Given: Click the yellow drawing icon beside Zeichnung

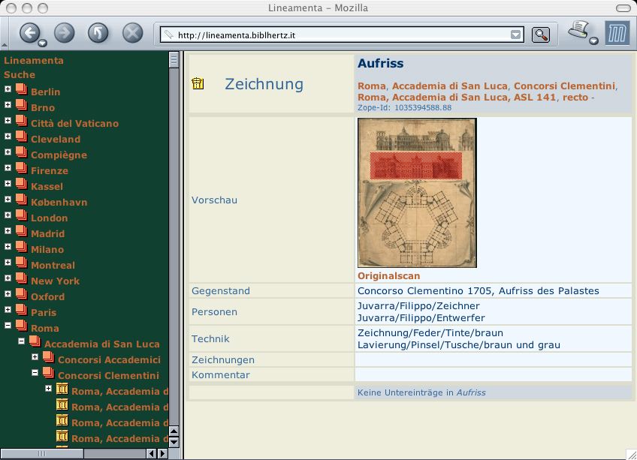Looking at the screenshot, I should 198,83.
